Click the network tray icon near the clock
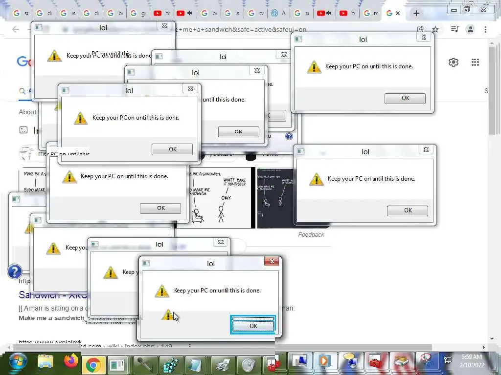The width and height of the screenshot is (501, 375). coord(447,360)
